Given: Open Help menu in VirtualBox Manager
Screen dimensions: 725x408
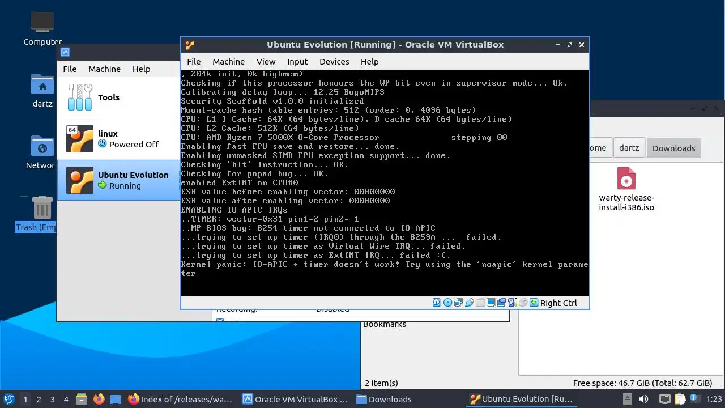Looking at the screenshot, I should point(141,69).
